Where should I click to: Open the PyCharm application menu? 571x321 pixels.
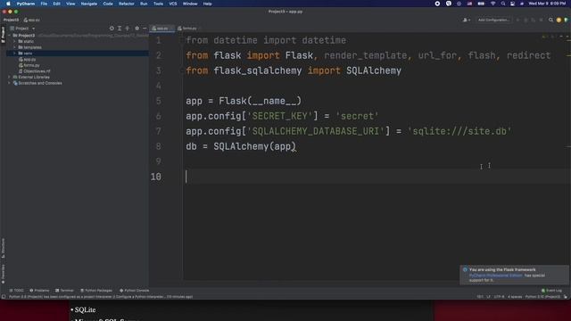coord(26,4)
